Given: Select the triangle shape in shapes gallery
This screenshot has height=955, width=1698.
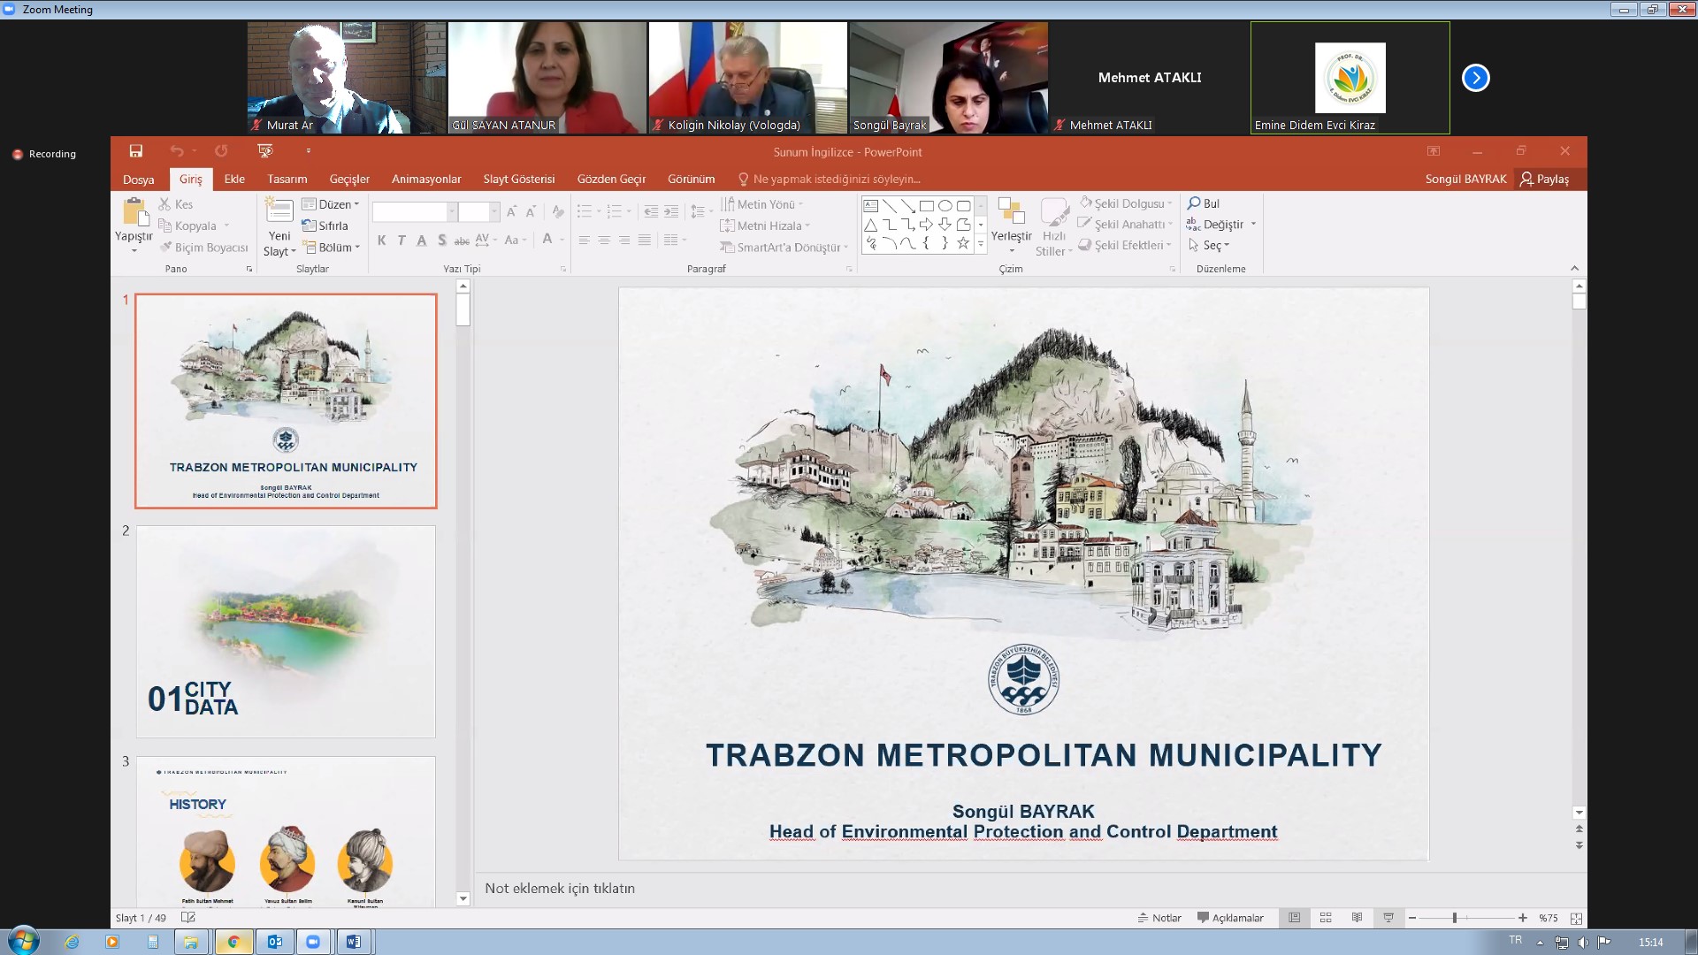Looking at the screenshot, I should pos(871,225).
